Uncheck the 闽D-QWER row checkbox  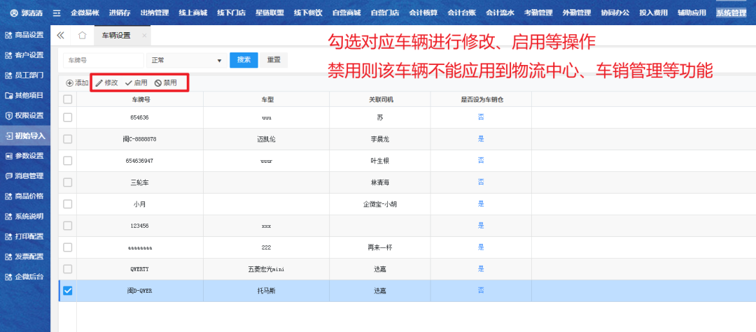pyautogui.click(x=68, y=291)
